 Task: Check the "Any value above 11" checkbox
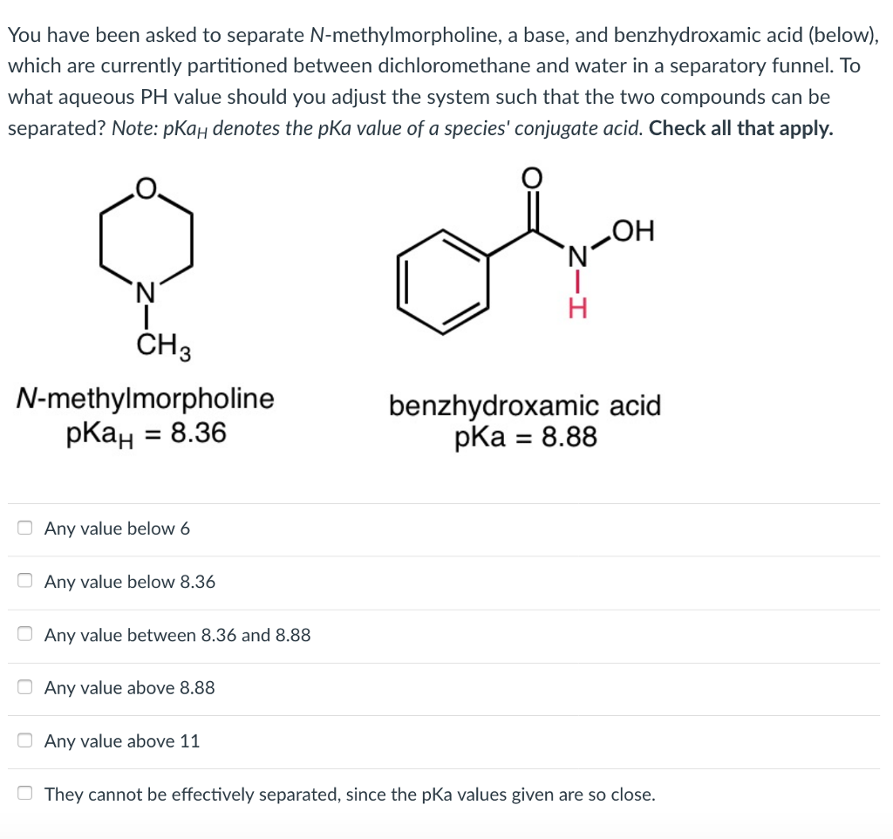[24, 739]
